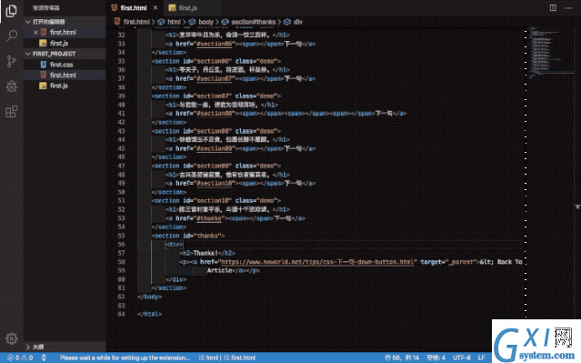This screenshot has width=581, height=363.
Task: Click section#thanks breadcrumb item
Action: (x=249, y=22)
